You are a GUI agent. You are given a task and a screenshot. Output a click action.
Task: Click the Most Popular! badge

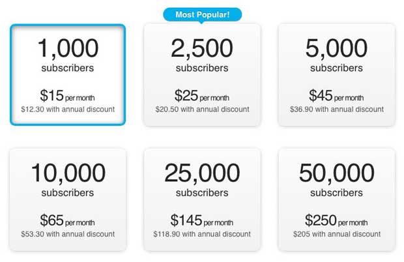click(201, 14)
